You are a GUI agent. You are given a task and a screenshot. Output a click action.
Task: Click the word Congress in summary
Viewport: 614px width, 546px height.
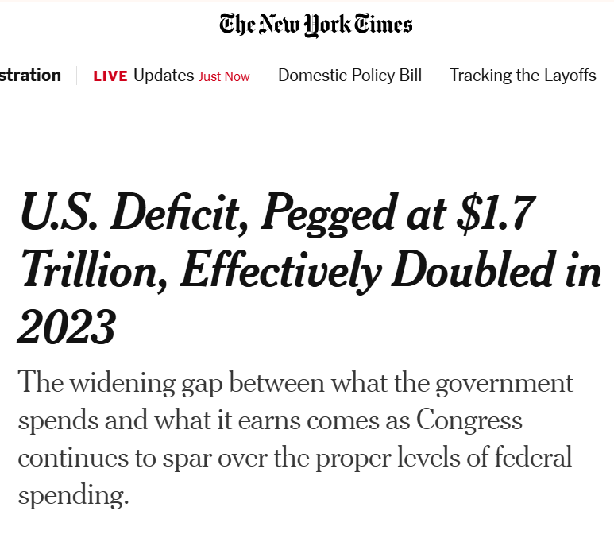470,420
